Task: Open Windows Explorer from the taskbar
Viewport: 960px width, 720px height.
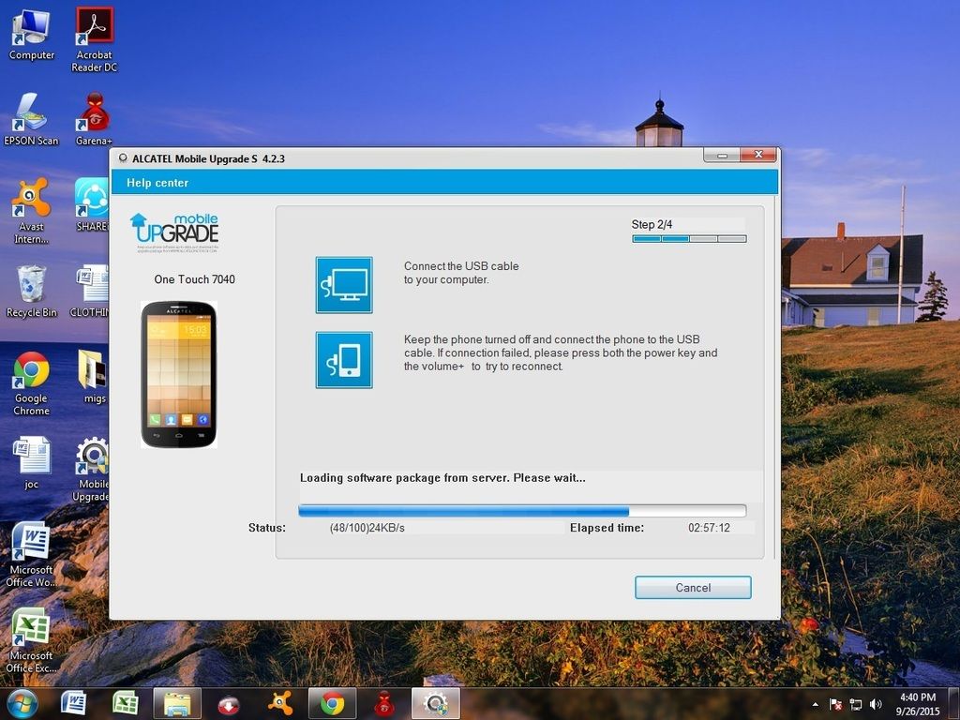Action: [177, 703]
